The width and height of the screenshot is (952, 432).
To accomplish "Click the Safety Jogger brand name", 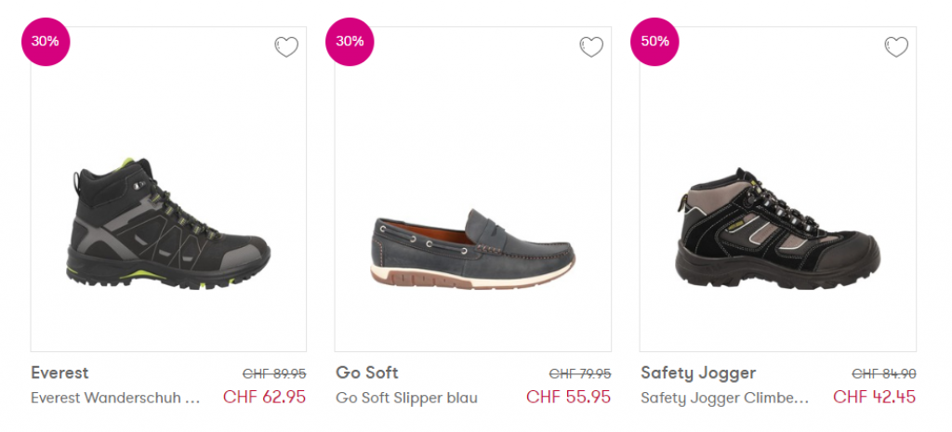I will point(698,373).
